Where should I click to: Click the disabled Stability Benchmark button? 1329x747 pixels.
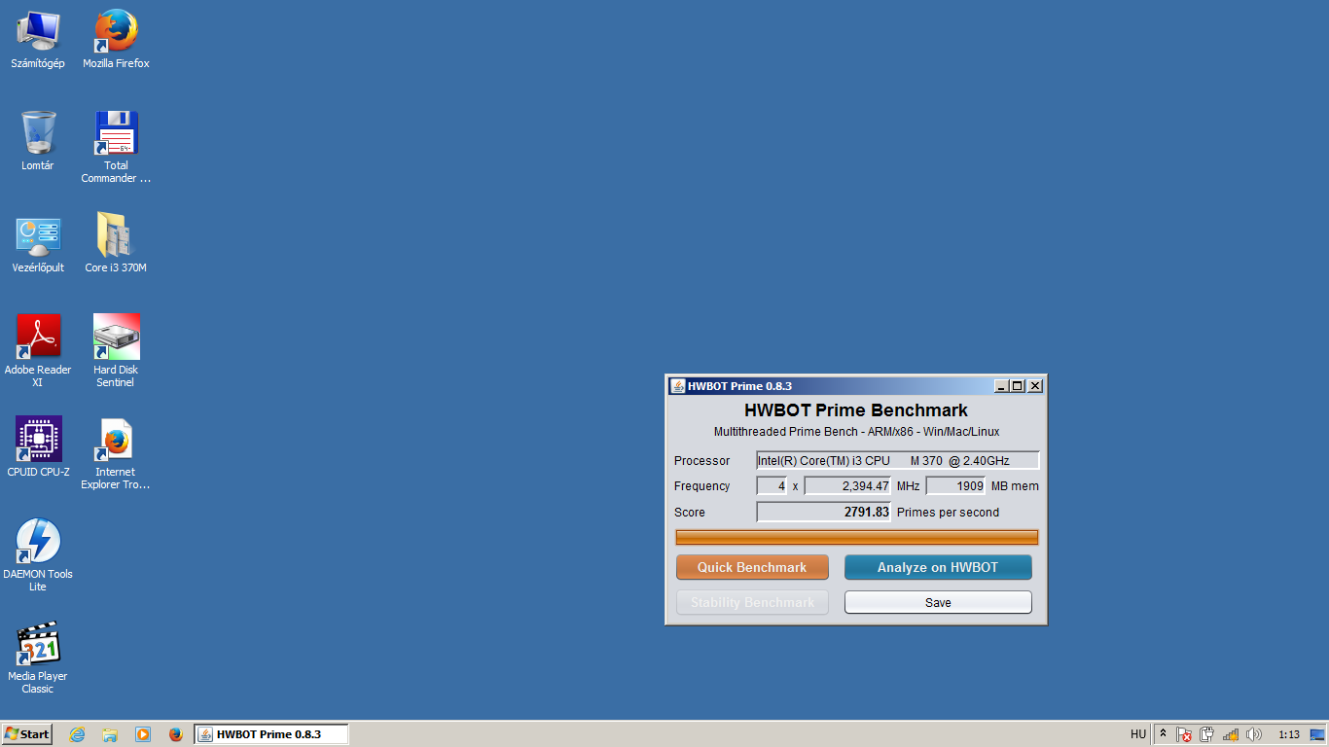(x=752, y=602)
